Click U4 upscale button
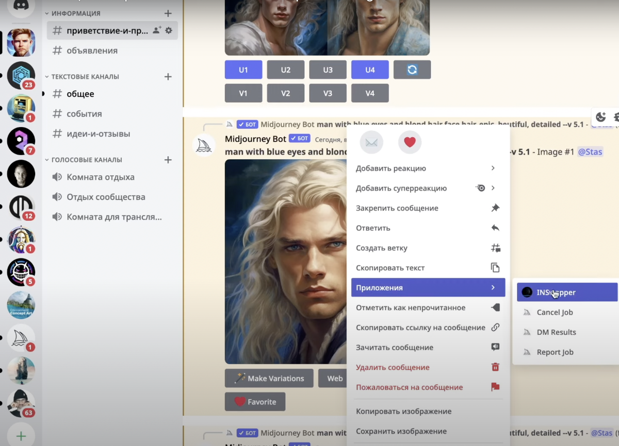This screenshot has width=619, height=446. point(370,70)
